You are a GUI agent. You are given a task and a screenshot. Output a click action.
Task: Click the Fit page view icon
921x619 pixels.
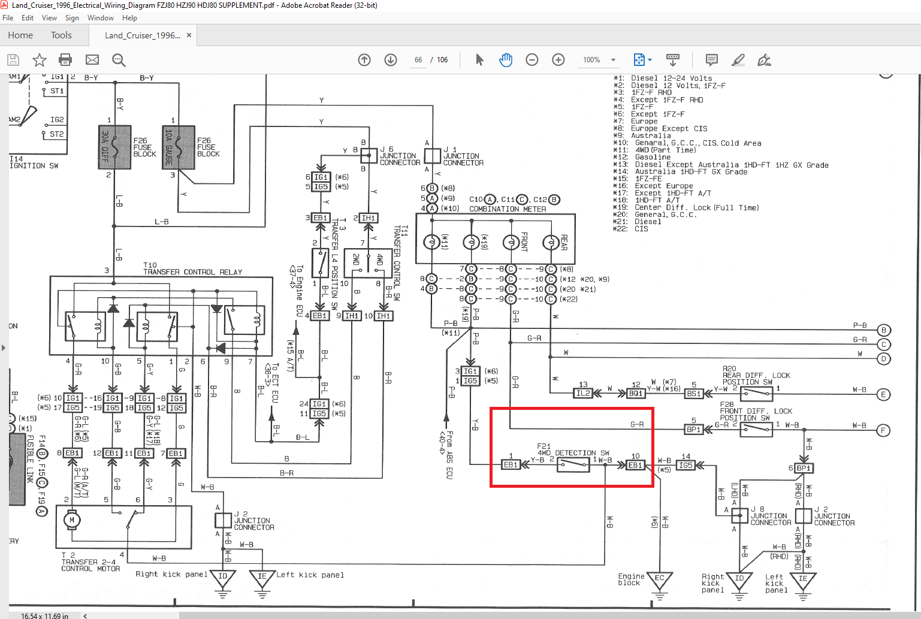pyautogui.click(x=639, y=60)
